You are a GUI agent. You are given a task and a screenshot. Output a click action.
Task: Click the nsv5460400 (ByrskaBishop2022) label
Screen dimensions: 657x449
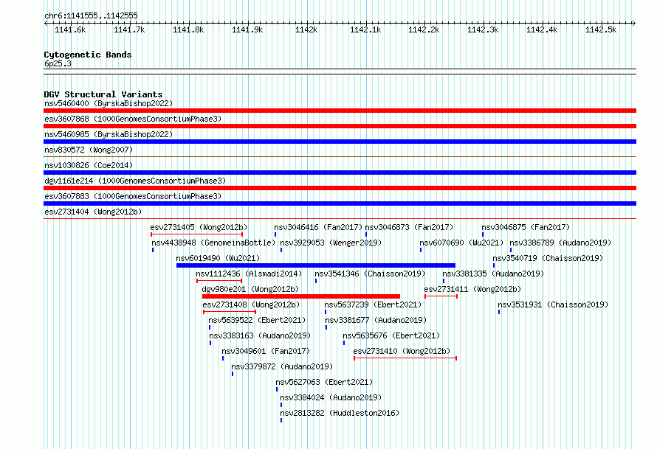[109, 103]
